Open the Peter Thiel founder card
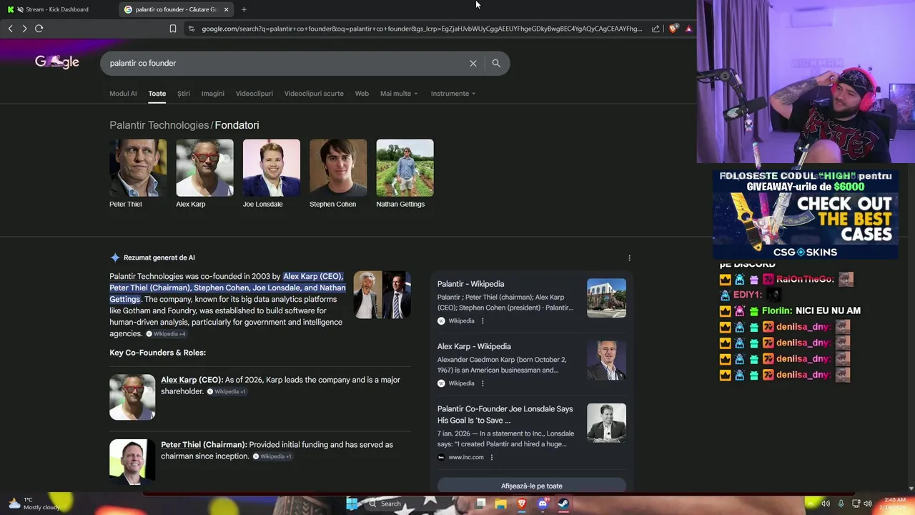The image size is (915, 515). 138,174
